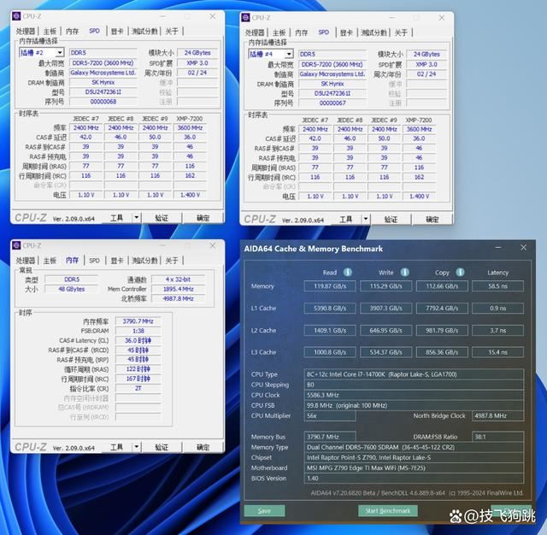Click 验证 in the Slot #4 CPU-Z window
Viewport: 547px width, 535px height.
(391, 219)
